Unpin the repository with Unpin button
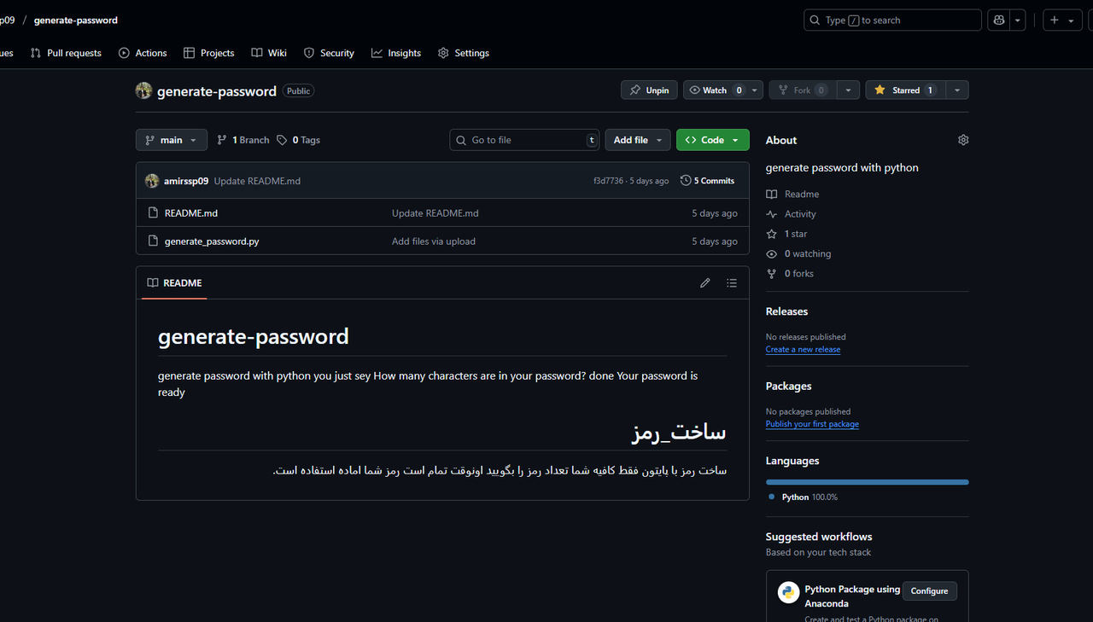This screenshot has height=622, width=1093. 649,90
